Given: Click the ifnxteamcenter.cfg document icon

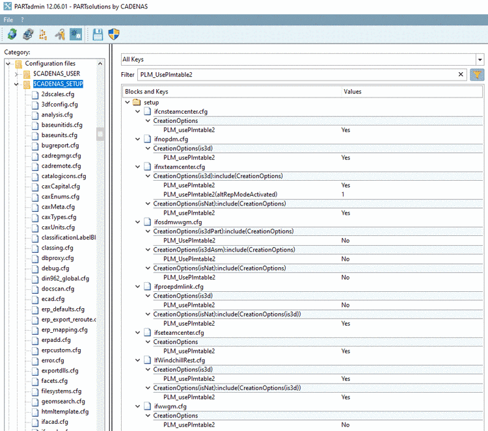Looking at the screenshot, I should 148,167.
